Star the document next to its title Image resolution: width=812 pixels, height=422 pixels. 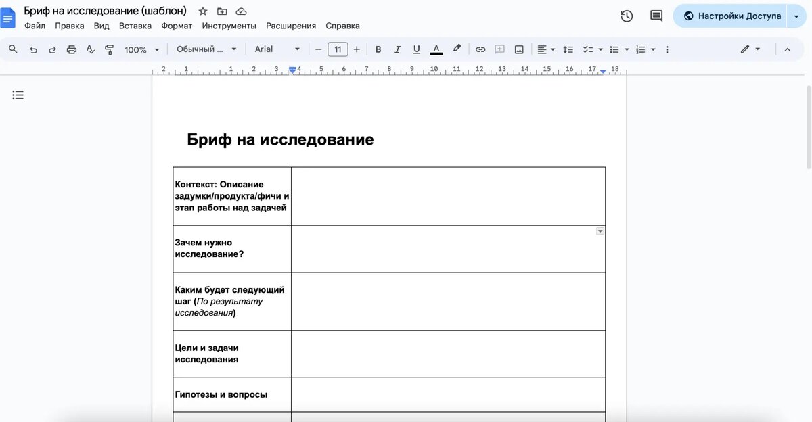pos(202,11)
